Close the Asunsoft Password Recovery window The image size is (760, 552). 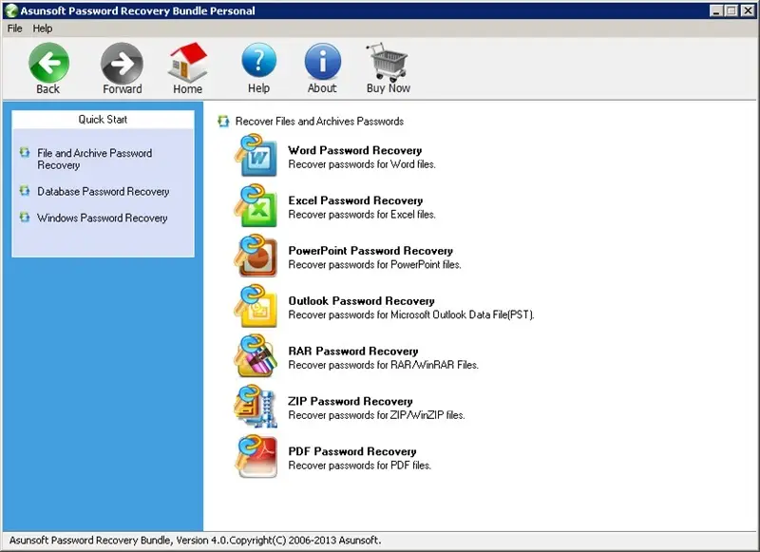pyautogui.click(x=748, y=10)
